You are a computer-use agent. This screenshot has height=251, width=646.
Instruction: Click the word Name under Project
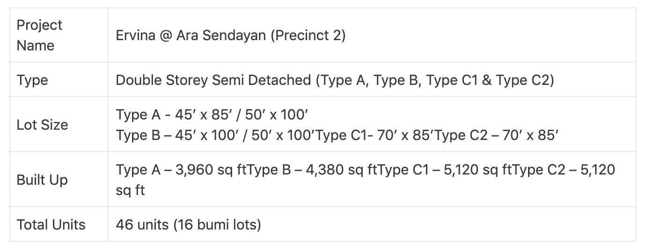[35, 45]
